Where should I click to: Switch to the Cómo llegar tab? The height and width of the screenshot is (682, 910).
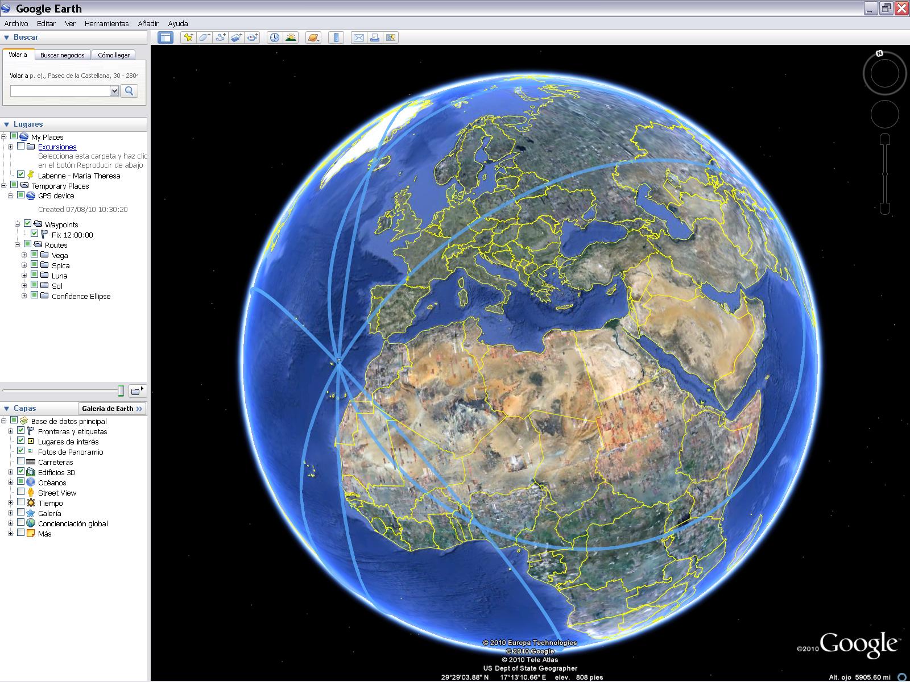click(114, 55)
